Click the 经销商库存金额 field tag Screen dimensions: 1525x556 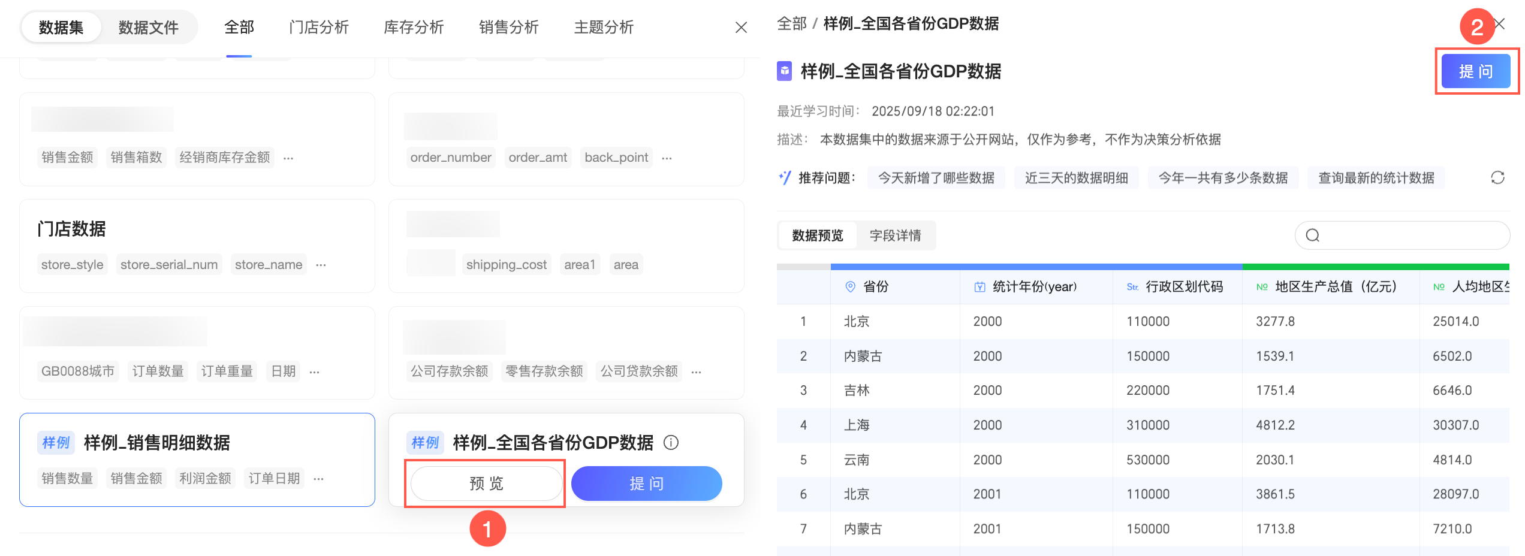[225, 158]
